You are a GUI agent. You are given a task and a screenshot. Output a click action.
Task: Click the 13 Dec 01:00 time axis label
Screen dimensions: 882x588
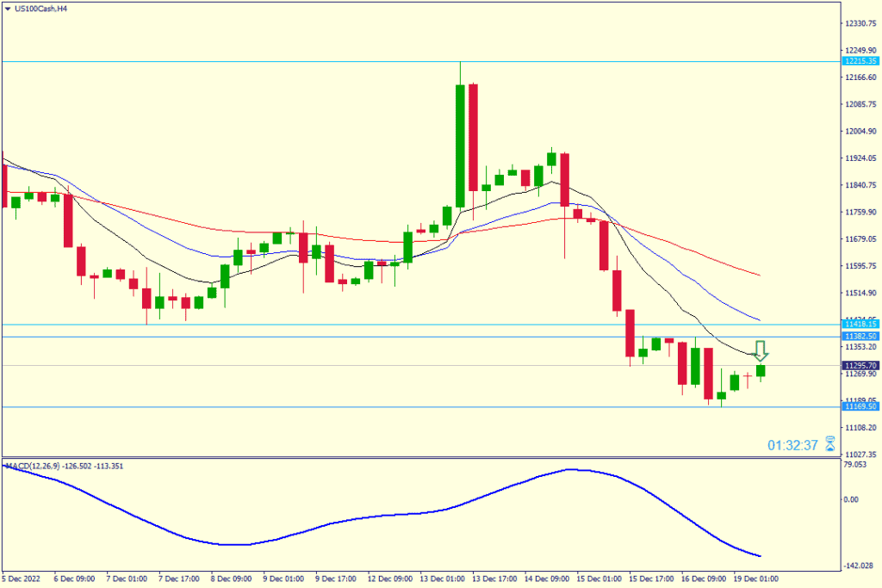444,577
